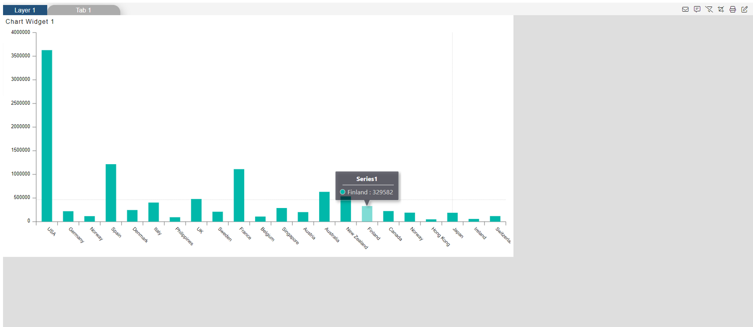Screen dimensions: 753x327
Task: Click the Philippines bar
Action: (x=175, y=219)
